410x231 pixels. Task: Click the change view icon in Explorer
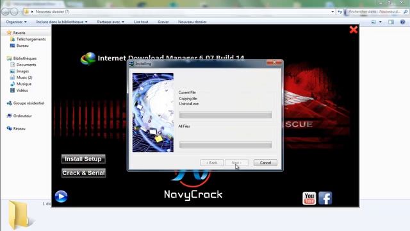(x=373, y=22)
